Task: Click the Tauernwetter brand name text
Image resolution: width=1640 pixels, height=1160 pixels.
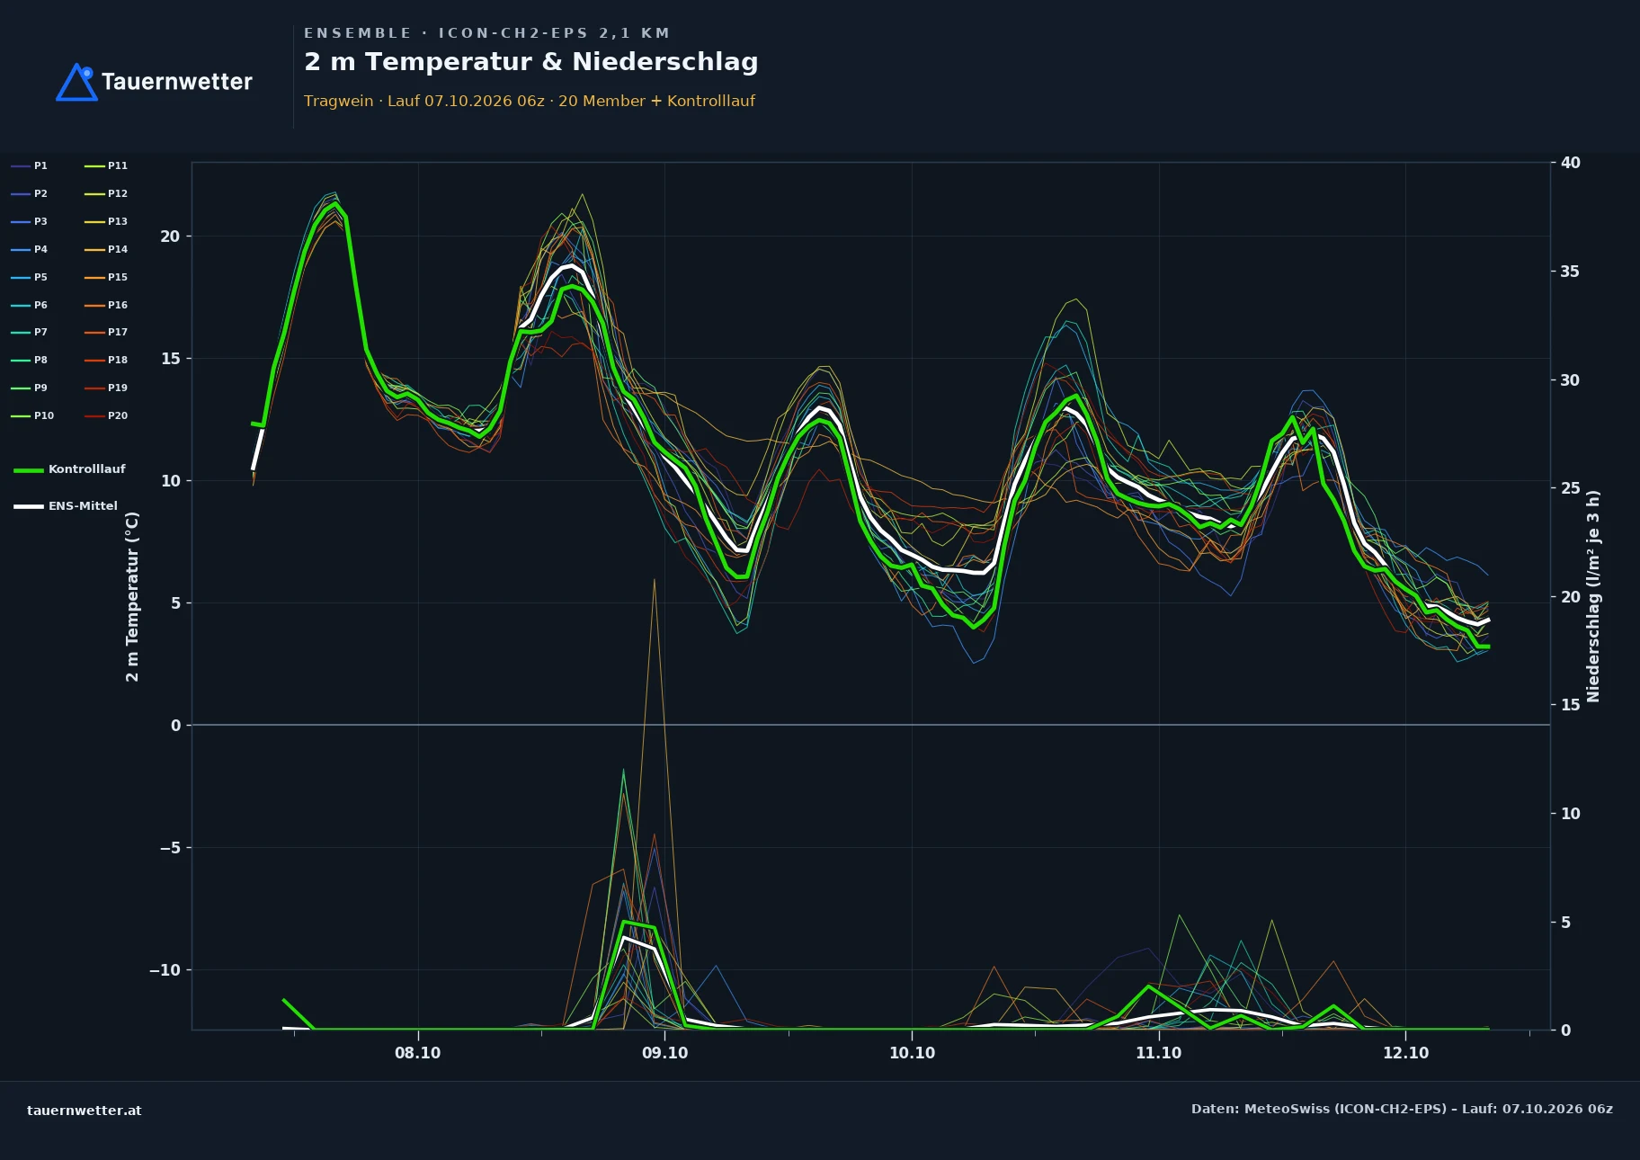Action: tap(177, 82)
